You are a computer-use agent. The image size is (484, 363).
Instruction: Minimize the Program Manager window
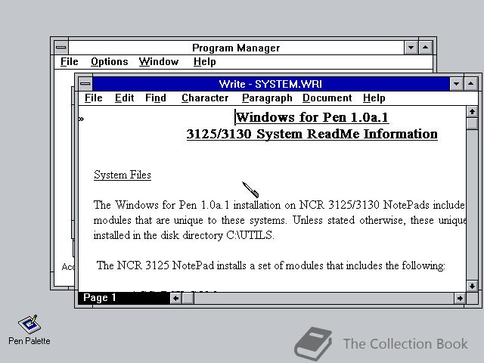411,48
